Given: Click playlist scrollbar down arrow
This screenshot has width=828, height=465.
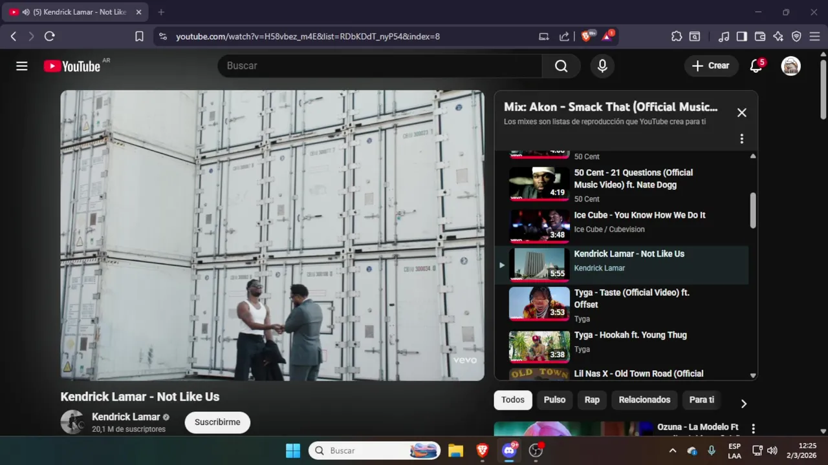Looking at the screenshot, I should (x=753, y=375).
